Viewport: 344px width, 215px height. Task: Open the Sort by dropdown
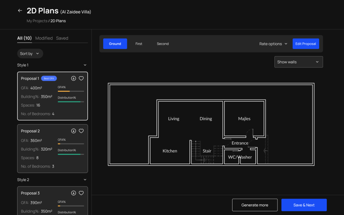(x=30, y=54)
